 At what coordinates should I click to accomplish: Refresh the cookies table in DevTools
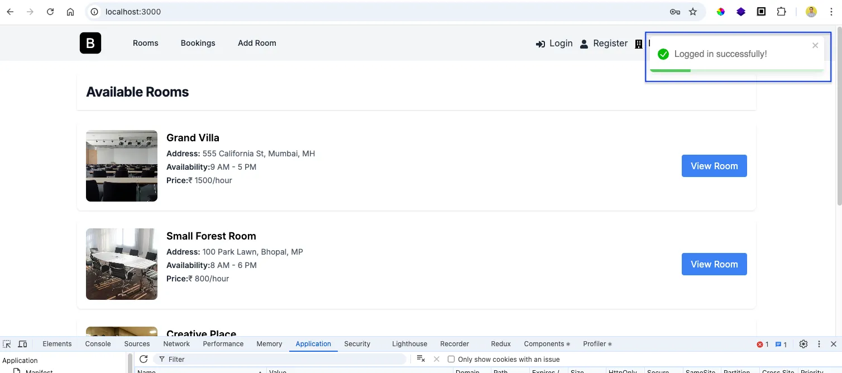(x=143, y=359)
